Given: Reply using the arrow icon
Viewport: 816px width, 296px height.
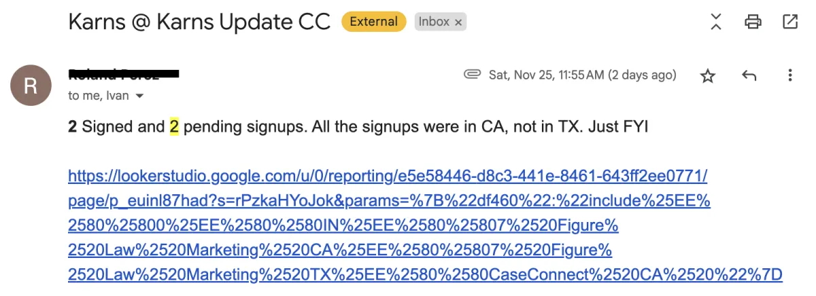Looking at the screenshot, I should click(x=749, y=76).
